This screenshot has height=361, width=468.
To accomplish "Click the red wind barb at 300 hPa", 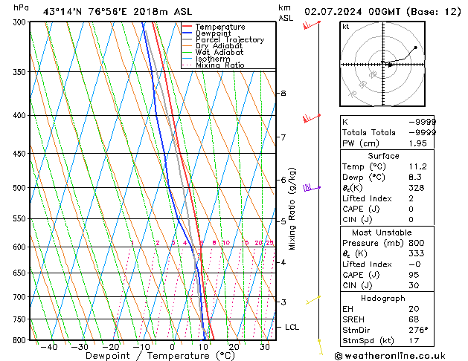I will pos(311,25).
